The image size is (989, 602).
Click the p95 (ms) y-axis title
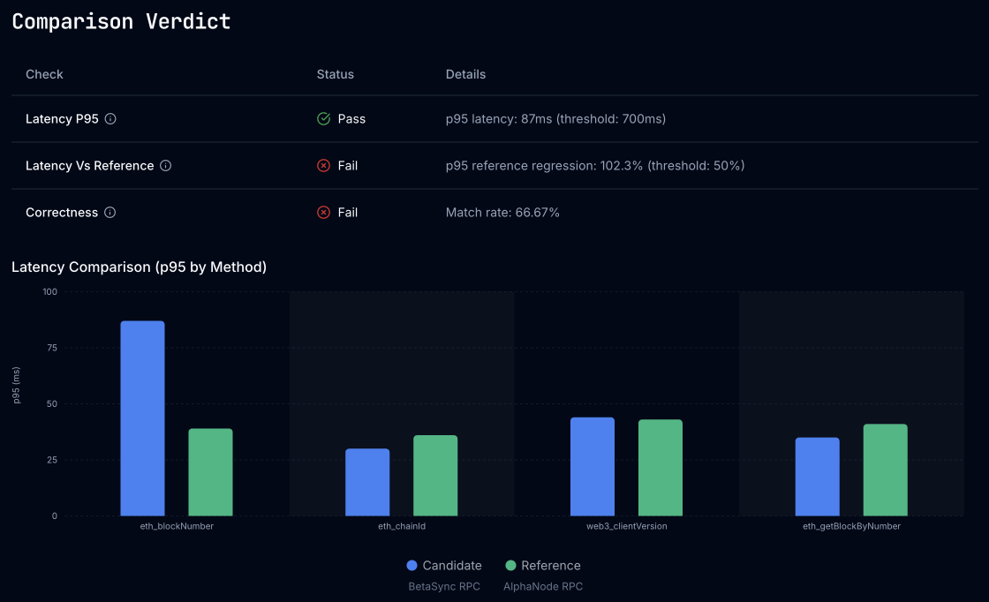pos(16,385)
